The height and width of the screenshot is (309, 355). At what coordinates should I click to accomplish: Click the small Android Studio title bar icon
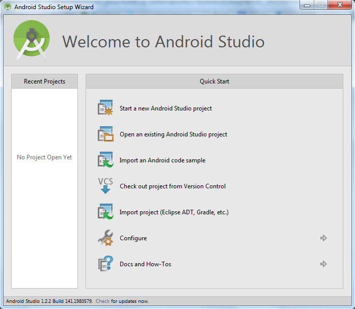coord(8,7)
